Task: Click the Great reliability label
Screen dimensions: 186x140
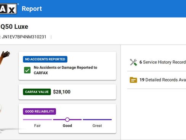Action: pos(97,125)
